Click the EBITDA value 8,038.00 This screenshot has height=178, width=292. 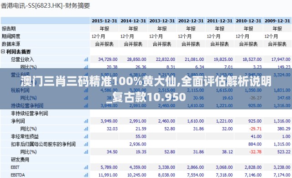coord(167,175)
